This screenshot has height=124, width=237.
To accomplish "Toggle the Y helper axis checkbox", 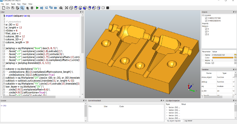I will click(x=206, y=31).
